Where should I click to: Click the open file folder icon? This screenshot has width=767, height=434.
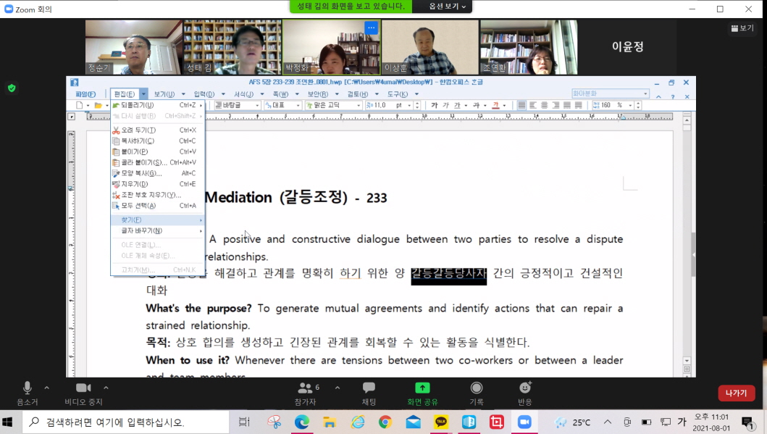(x=98, y=105)
